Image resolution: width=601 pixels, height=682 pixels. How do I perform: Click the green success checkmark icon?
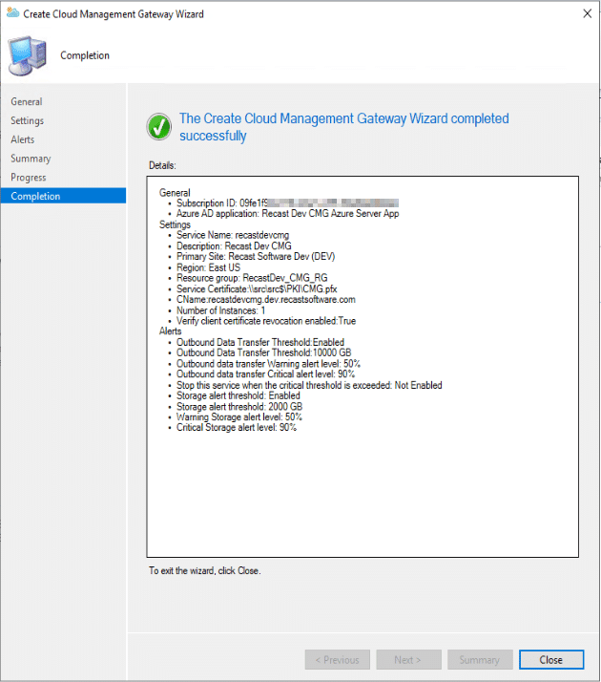158,126
